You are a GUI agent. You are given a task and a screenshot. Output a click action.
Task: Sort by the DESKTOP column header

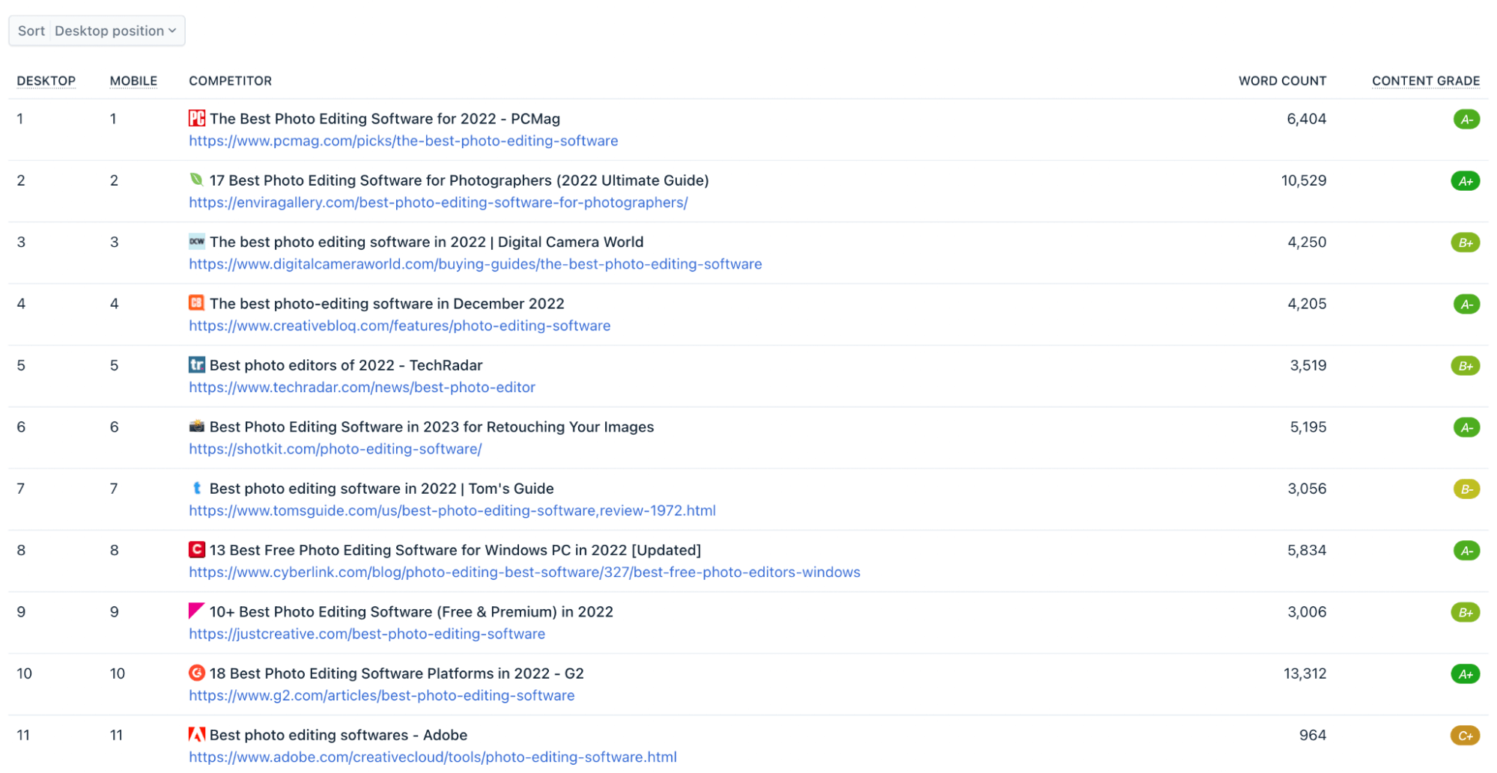(46, 81)
